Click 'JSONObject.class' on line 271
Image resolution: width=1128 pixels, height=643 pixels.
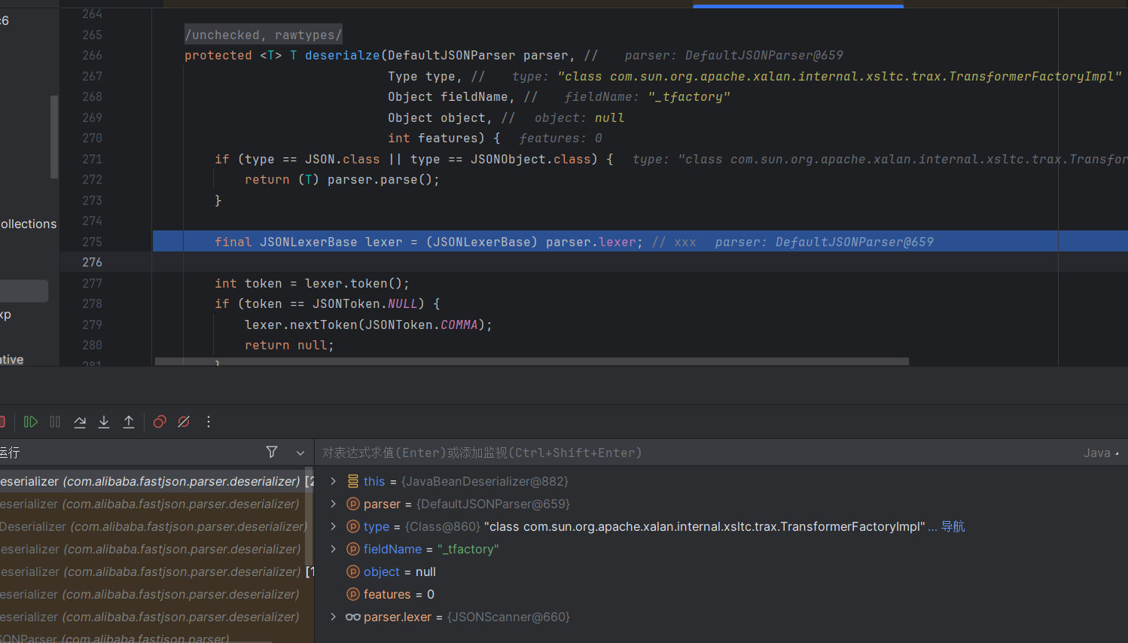coord(531,159)
